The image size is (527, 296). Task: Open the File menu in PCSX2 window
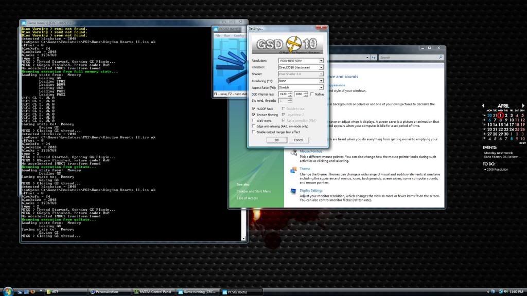[x=218, y=35]
